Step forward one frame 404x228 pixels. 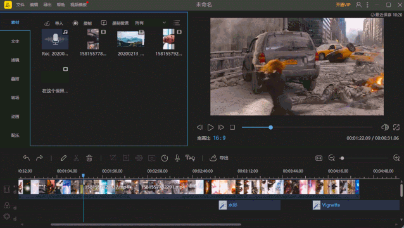pyautogui.click(x=221, y=127)
